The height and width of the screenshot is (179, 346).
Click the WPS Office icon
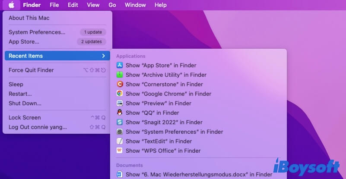click(120, 151)
